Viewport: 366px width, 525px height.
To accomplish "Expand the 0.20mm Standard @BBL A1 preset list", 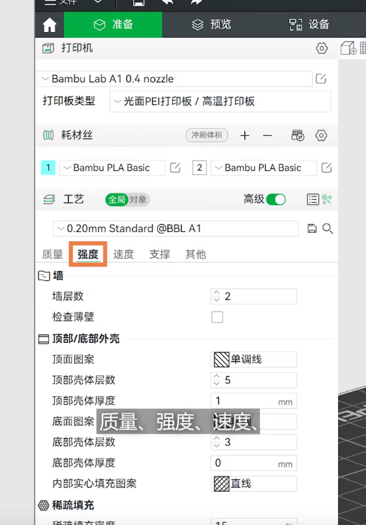I will click(176, 228).
